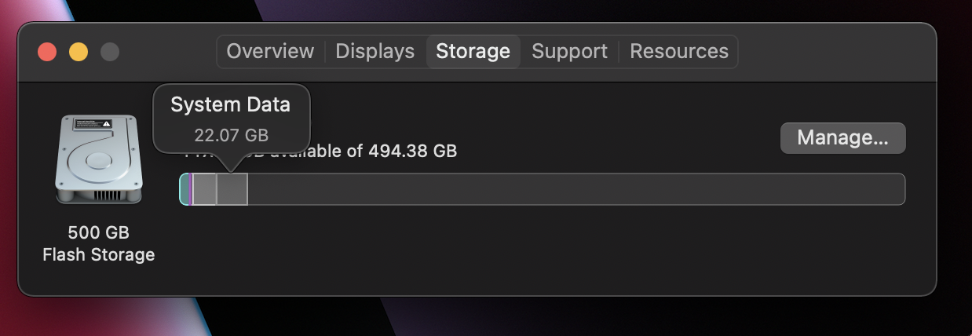Click the "500 GB Flash Storage" label
Image resolution: width=972 pixels, height=336 pixels.
click(98, 243)
